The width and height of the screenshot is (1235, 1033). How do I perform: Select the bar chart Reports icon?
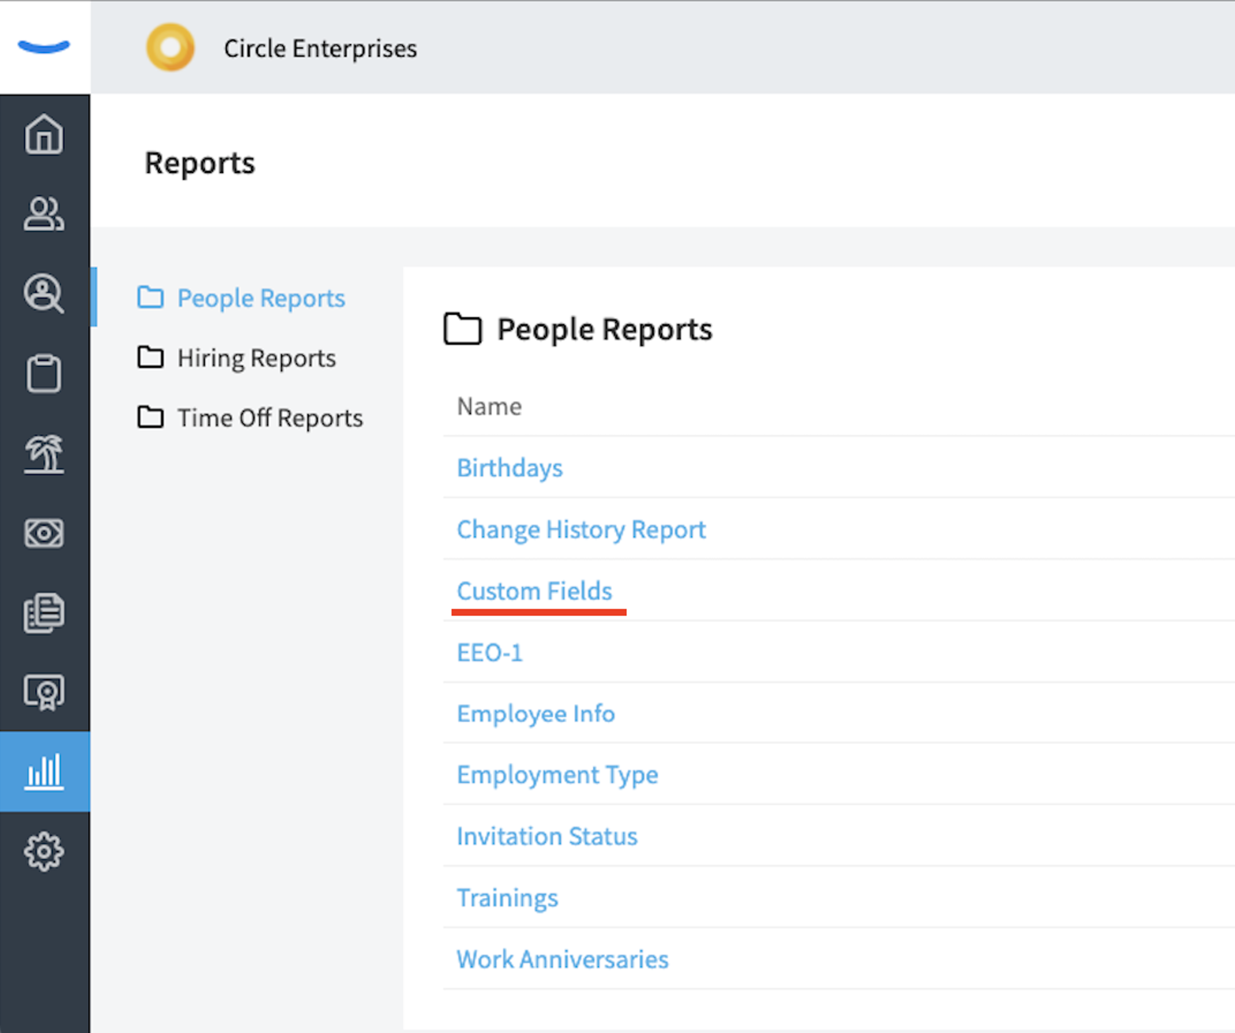coord(44,772)
